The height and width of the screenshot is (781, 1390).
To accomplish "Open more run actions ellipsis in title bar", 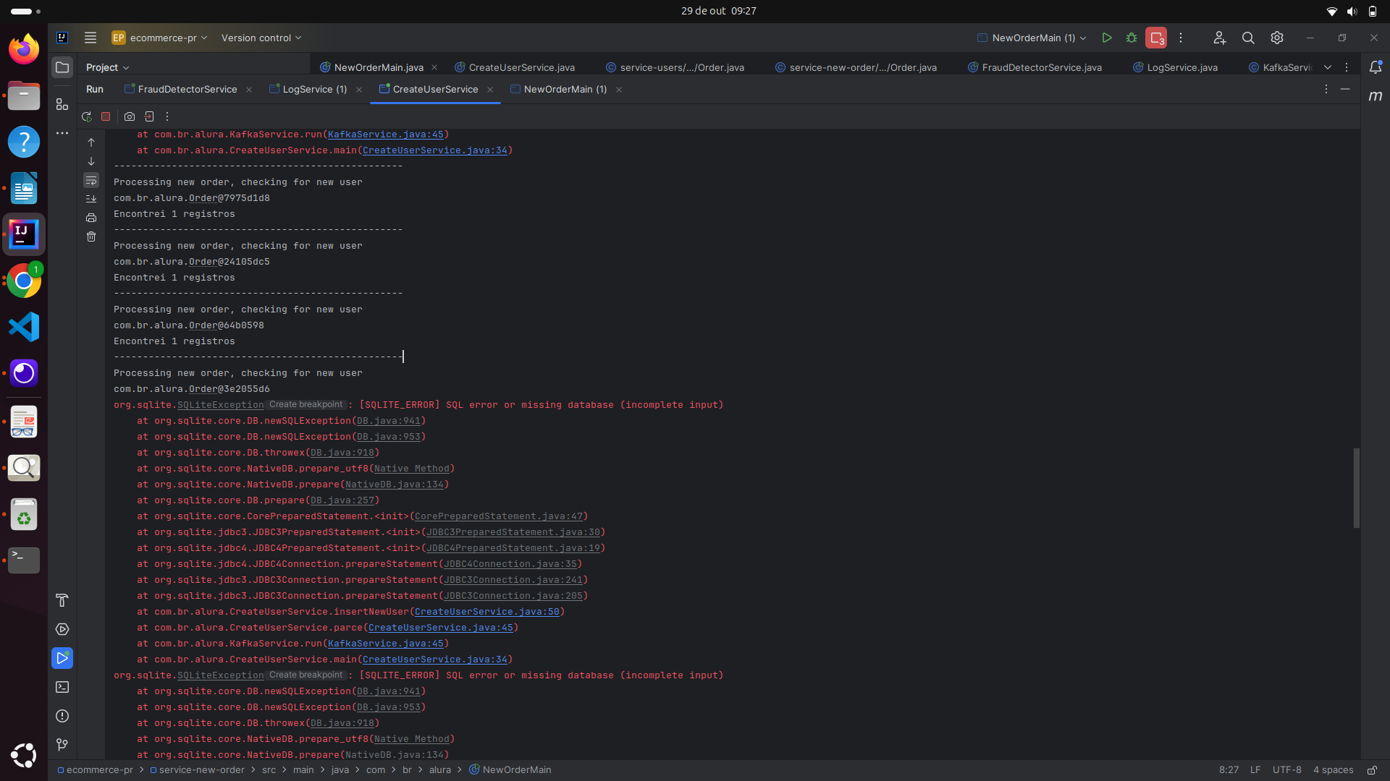I will 1181,38.
